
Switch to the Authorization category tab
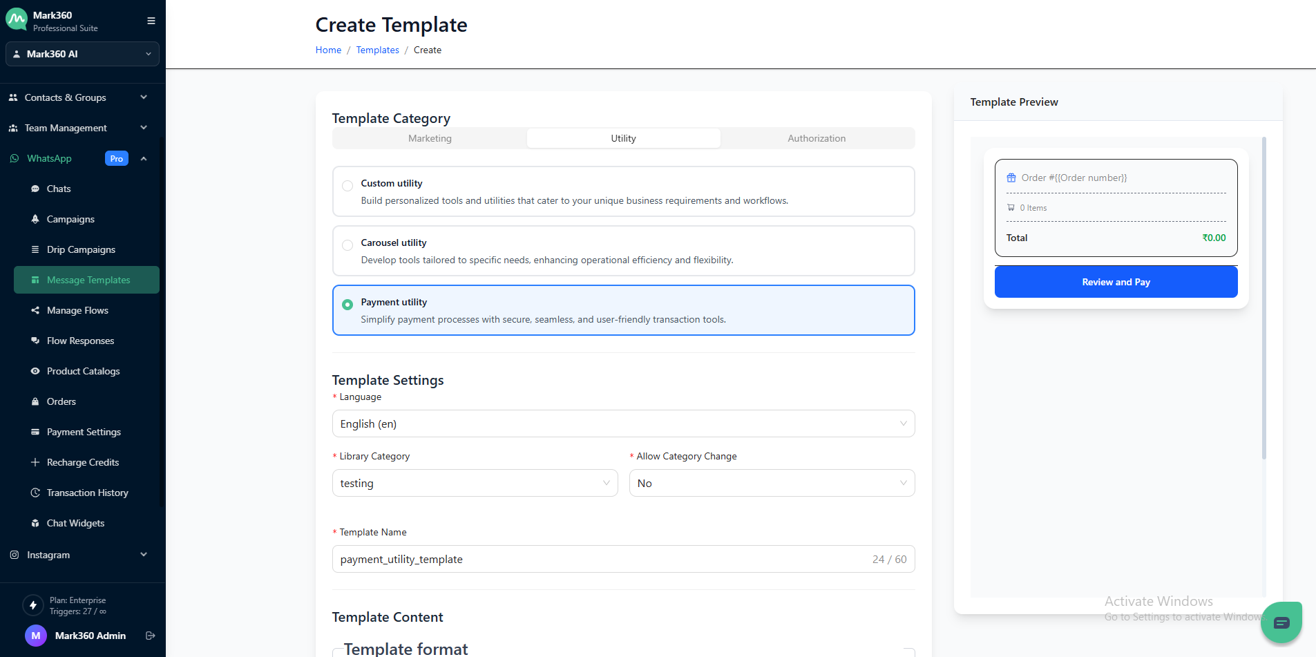817,138
